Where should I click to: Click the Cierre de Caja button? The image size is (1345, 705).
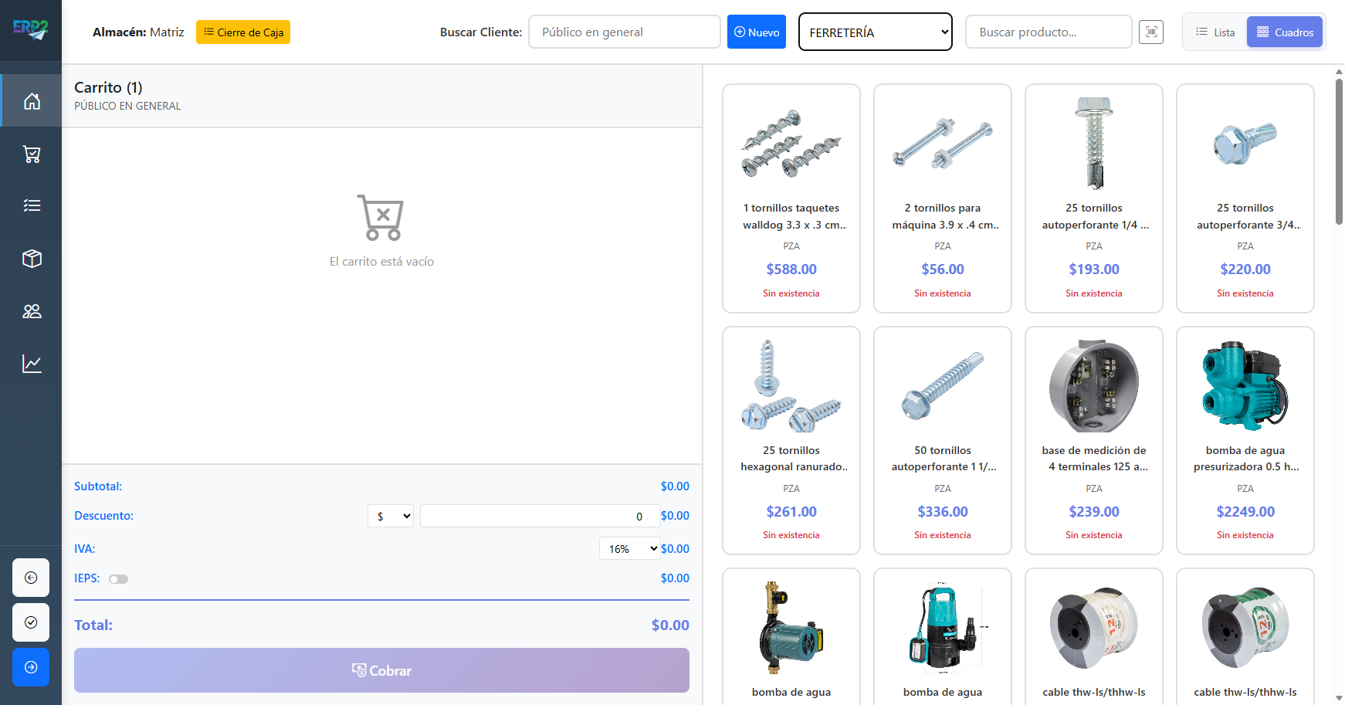tap(243, 32)
